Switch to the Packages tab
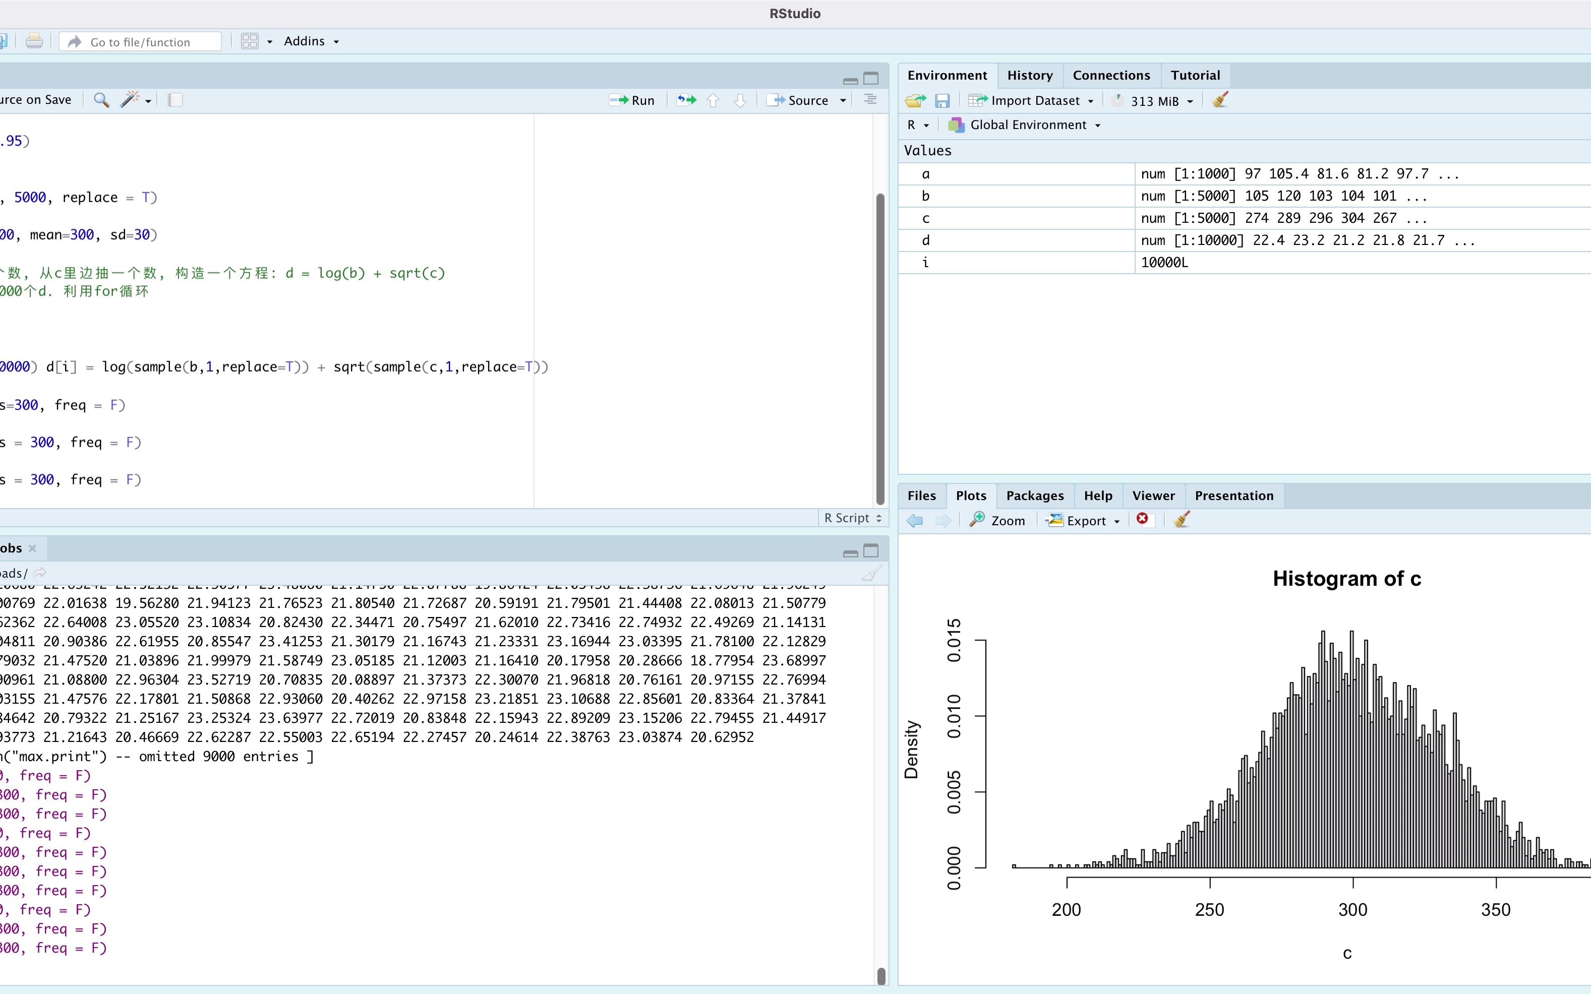The width and height of the screenshot is (1591, 994). [x=1035, y=495]
